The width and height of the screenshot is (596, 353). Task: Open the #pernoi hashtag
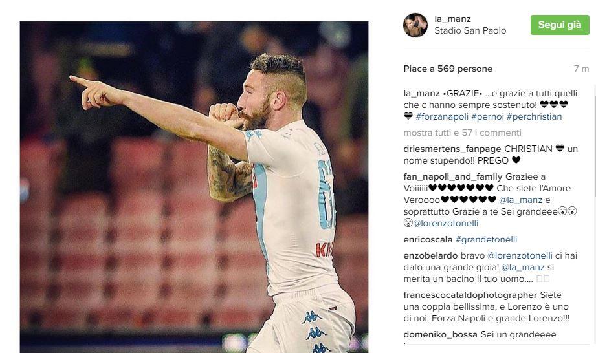(487, 117)
